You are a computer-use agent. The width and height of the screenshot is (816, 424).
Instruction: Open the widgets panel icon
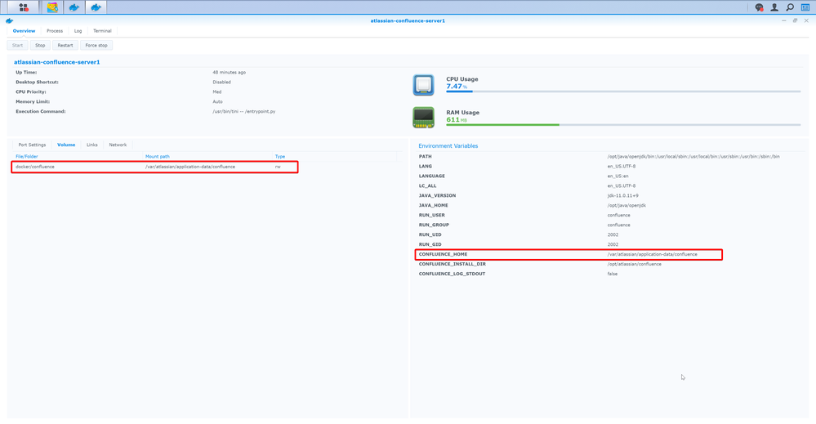click(x=805, y=7)
